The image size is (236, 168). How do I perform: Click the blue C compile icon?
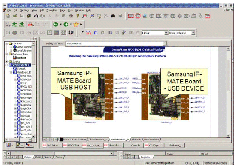96,33
